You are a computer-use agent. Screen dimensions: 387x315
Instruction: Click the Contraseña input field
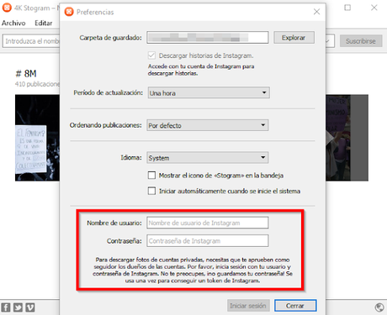pos(208,241)
